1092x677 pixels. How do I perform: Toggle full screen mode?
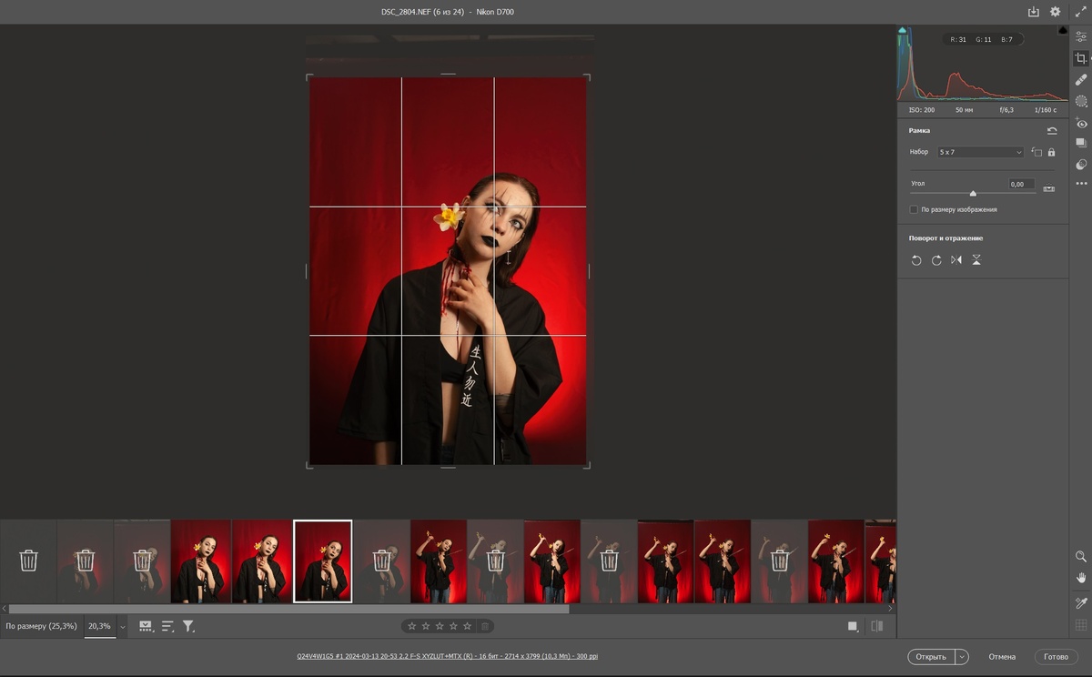click(x=1079, y=12)
